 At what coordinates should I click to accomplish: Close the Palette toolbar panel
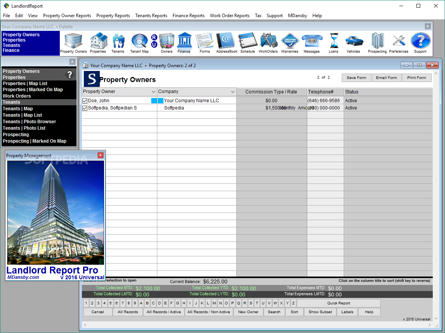[x=428, y=26]
